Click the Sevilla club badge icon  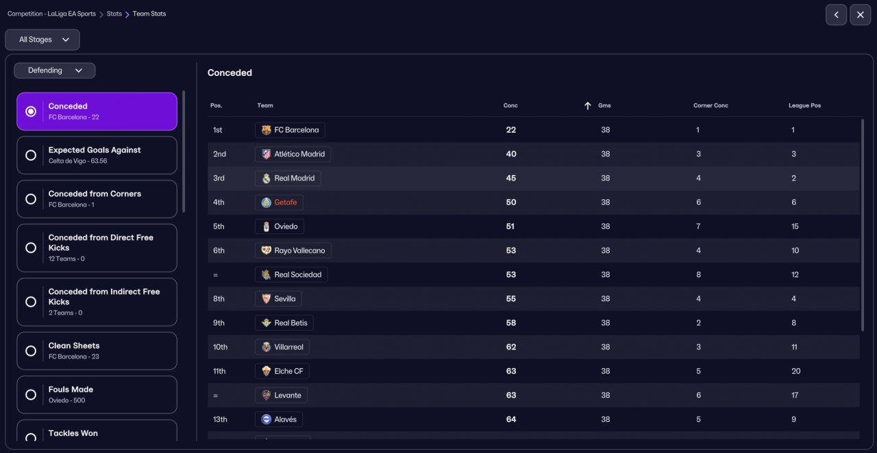pyautogui.click(x=267, y=299)
